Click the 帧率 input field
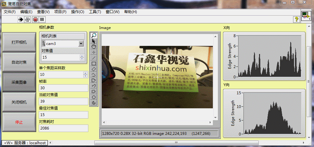Screen dimensions: 314x147 tap(63, 88)
